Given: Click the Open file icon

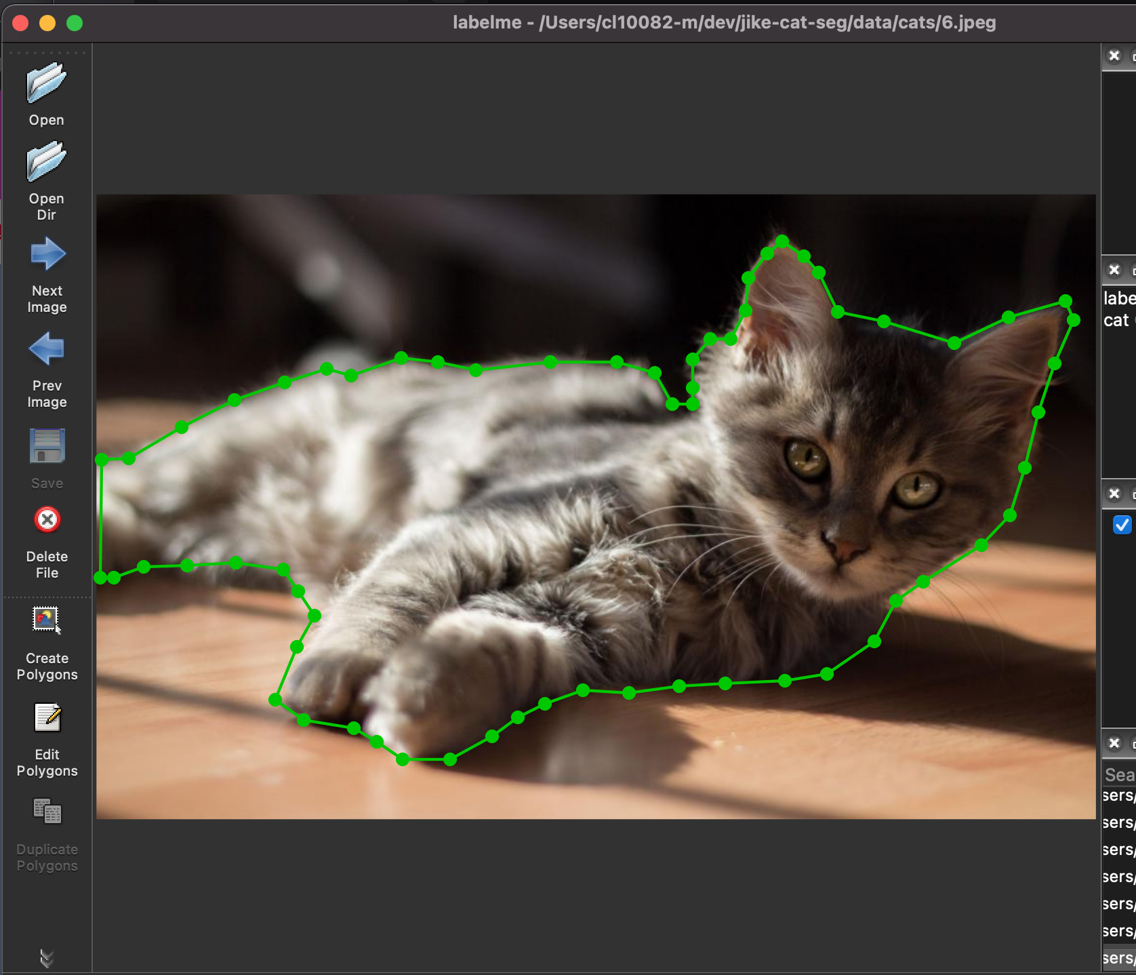Looking at the screenshot, I should 46,85.
